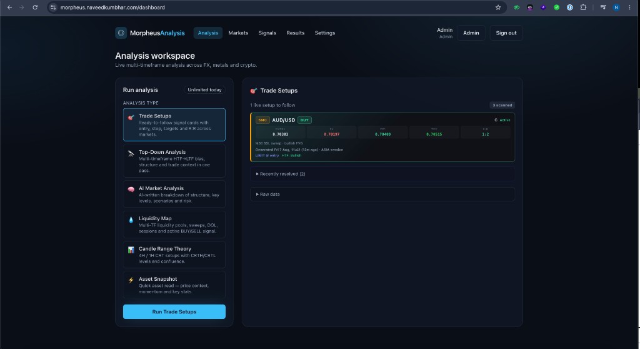Expand the Recently resolved (2) section
640x349 pixels.
(x=382, y=174)
